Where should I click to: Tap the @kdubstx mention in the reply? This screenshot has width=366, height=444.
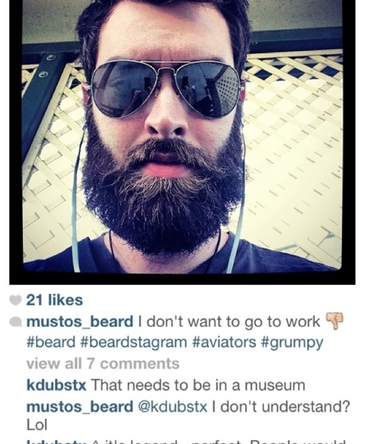(172, 407)
